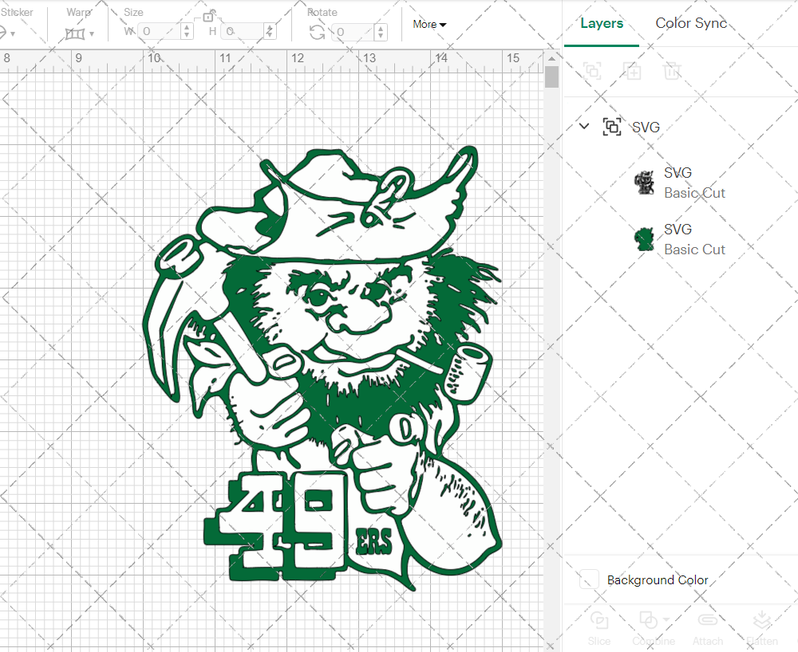Click the Background Color swatch

click(x=588, y=580)
